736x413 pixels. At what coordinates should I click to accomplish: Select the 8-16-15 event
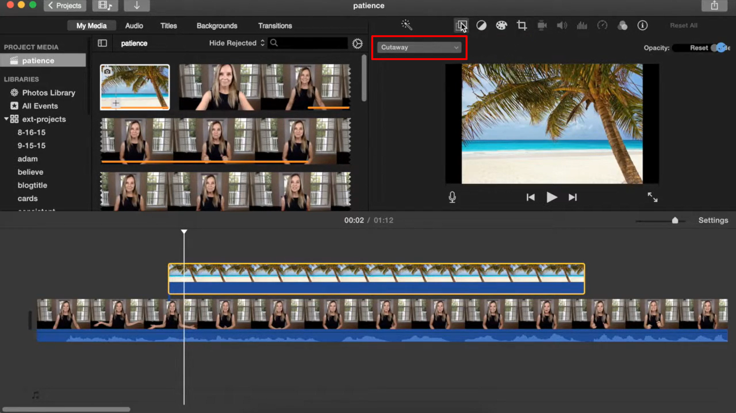pos(31,132)
